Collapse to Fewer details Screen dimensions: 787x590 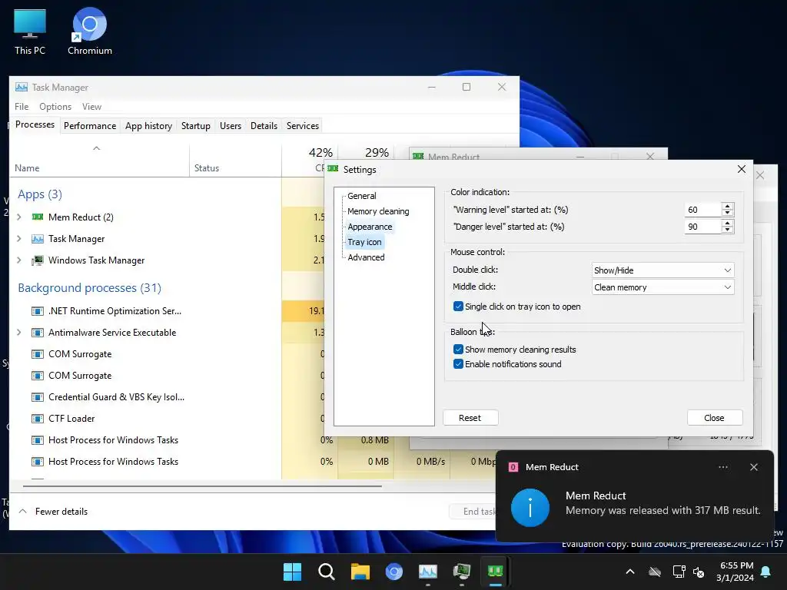click(x=53, y=511)
